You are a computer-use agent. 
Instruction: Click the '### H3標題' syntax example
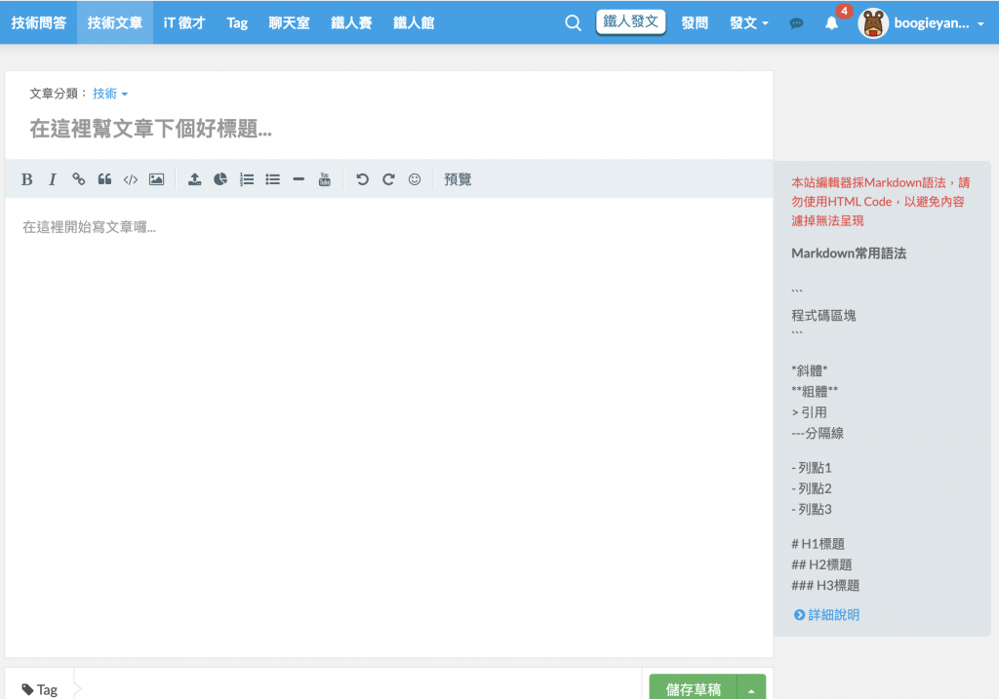(x=825, y=586)
